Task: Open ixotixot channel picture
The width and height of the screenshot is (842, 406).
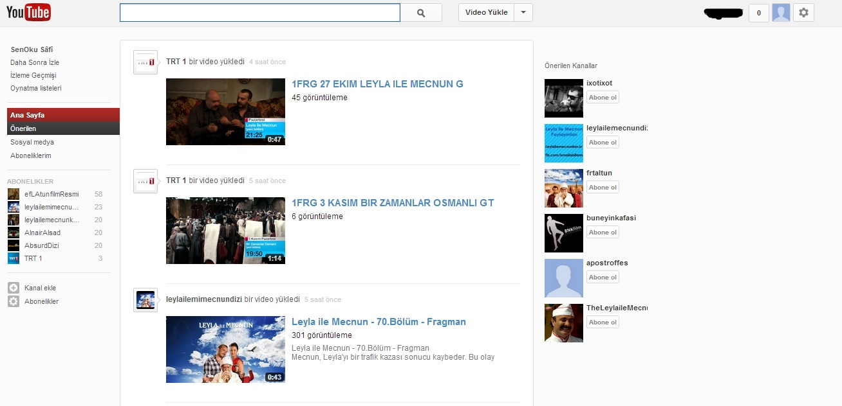Action: click(x=564, y=98)
